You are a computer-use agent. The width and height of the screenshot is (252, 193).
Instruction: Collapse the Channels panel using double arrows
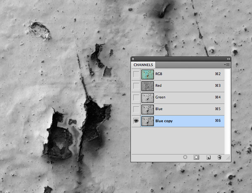(x=228, y=59)
